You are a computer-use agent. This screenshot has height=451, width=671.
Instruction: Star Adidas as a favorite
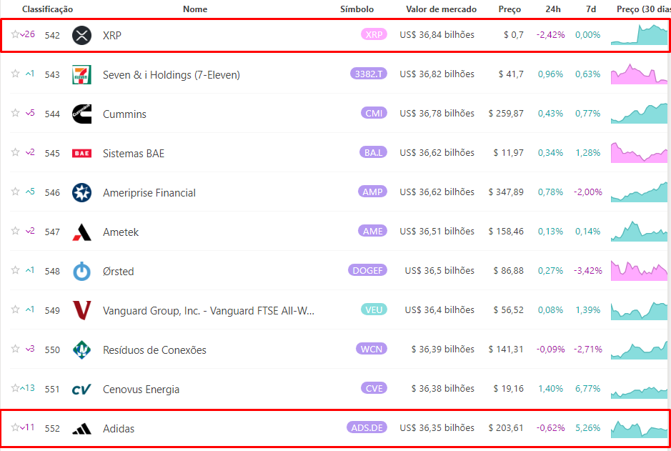tap(15, 428)
